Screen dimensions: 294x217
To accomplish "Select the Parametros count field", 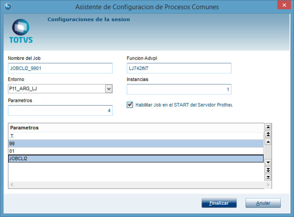I will pyautogui.click(x=60, y=111).
